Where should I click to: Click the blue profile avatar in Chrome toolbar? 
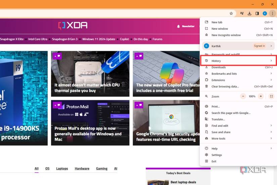265,13
